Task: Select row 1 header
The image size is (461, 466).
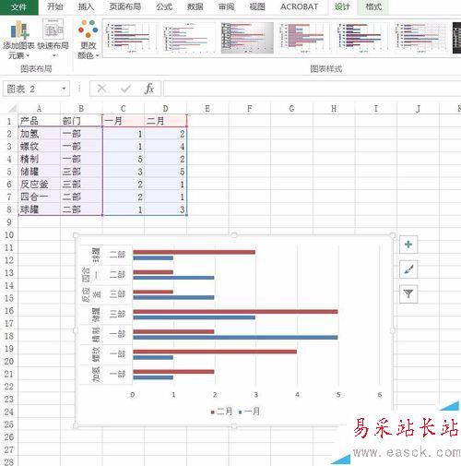Action: 9,121
